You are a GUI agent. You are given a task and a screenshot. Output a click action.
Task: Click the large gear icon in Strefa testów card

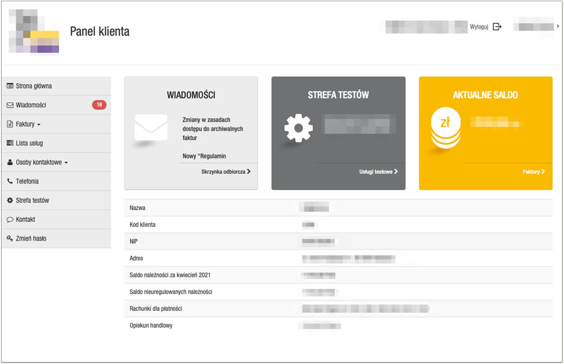click(298, 128)
